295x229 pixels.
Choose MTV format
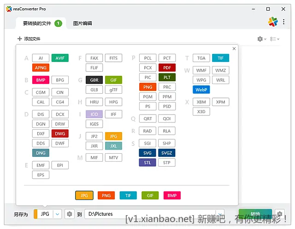(113, 157)
